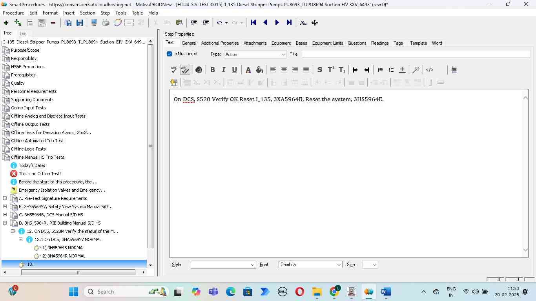Viewport: 536px width, 301px height.
Task: Switch to the Attachments tab
Action: tap(255, 43)
